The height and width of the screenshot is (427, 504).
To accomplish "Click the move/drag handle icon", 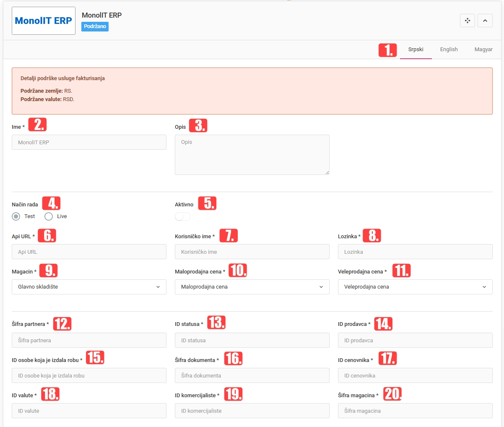I will (468, 21).
